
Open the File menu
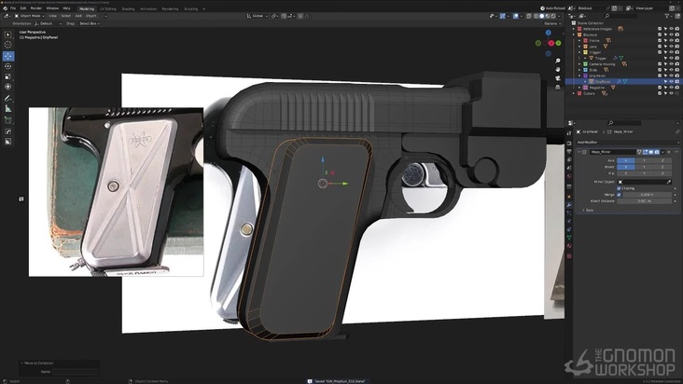(13, 8)
